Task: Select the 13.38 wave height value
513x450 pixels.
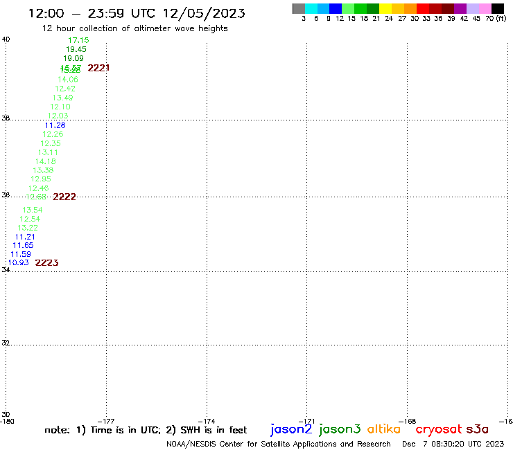Action: [x=43, y=170]
